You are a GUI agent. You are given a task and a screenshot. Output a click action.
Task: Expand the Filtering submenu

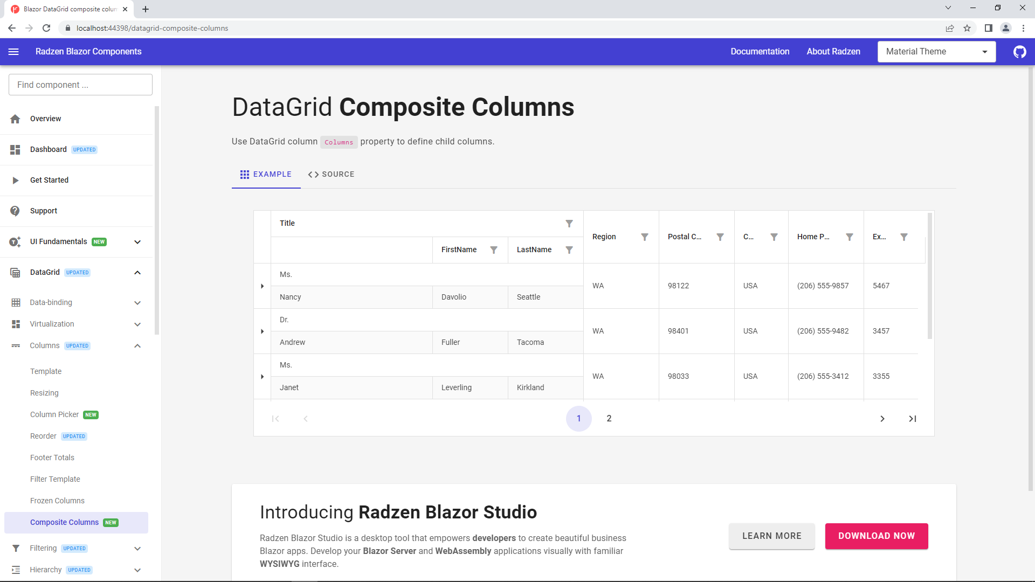137,549
